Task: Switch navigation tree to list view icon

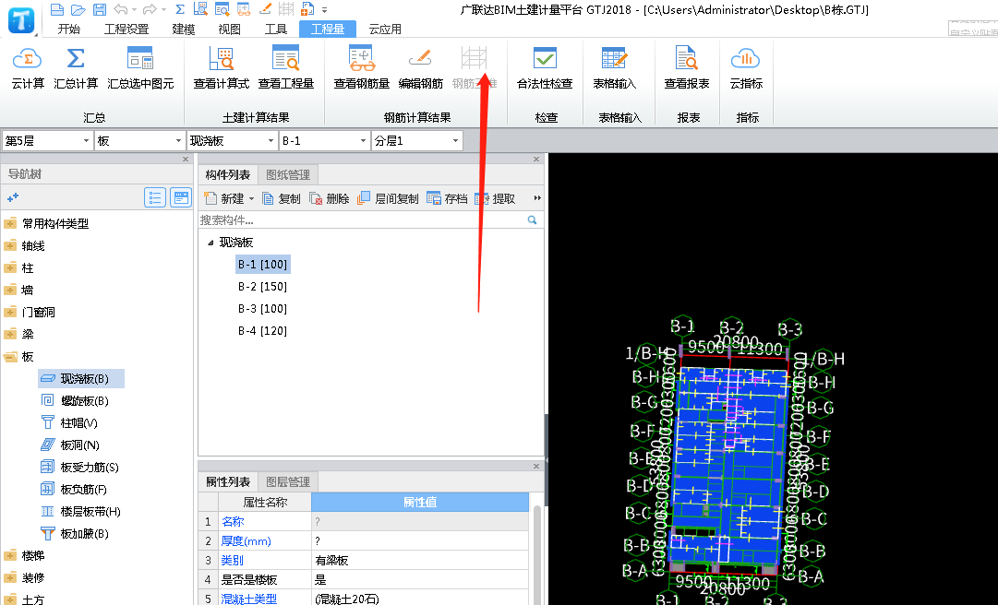Action: [155, 197]
